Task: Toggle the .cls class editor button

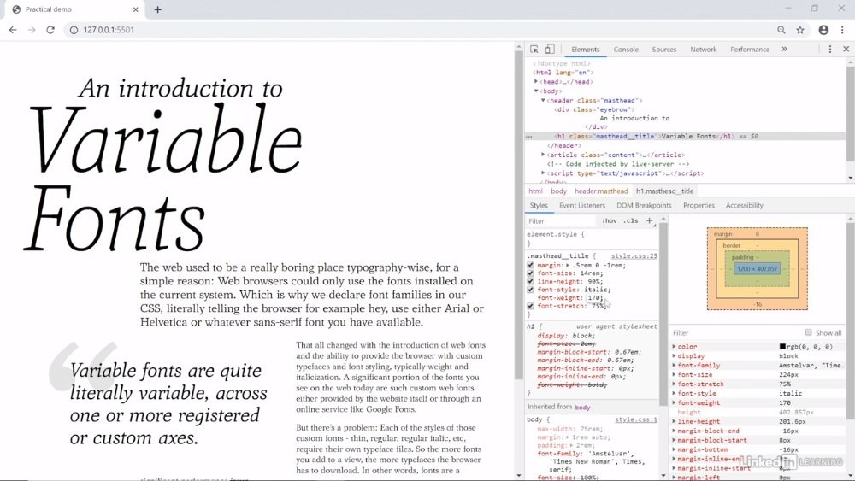Action: pyautogui.click(x=631, y=220)
